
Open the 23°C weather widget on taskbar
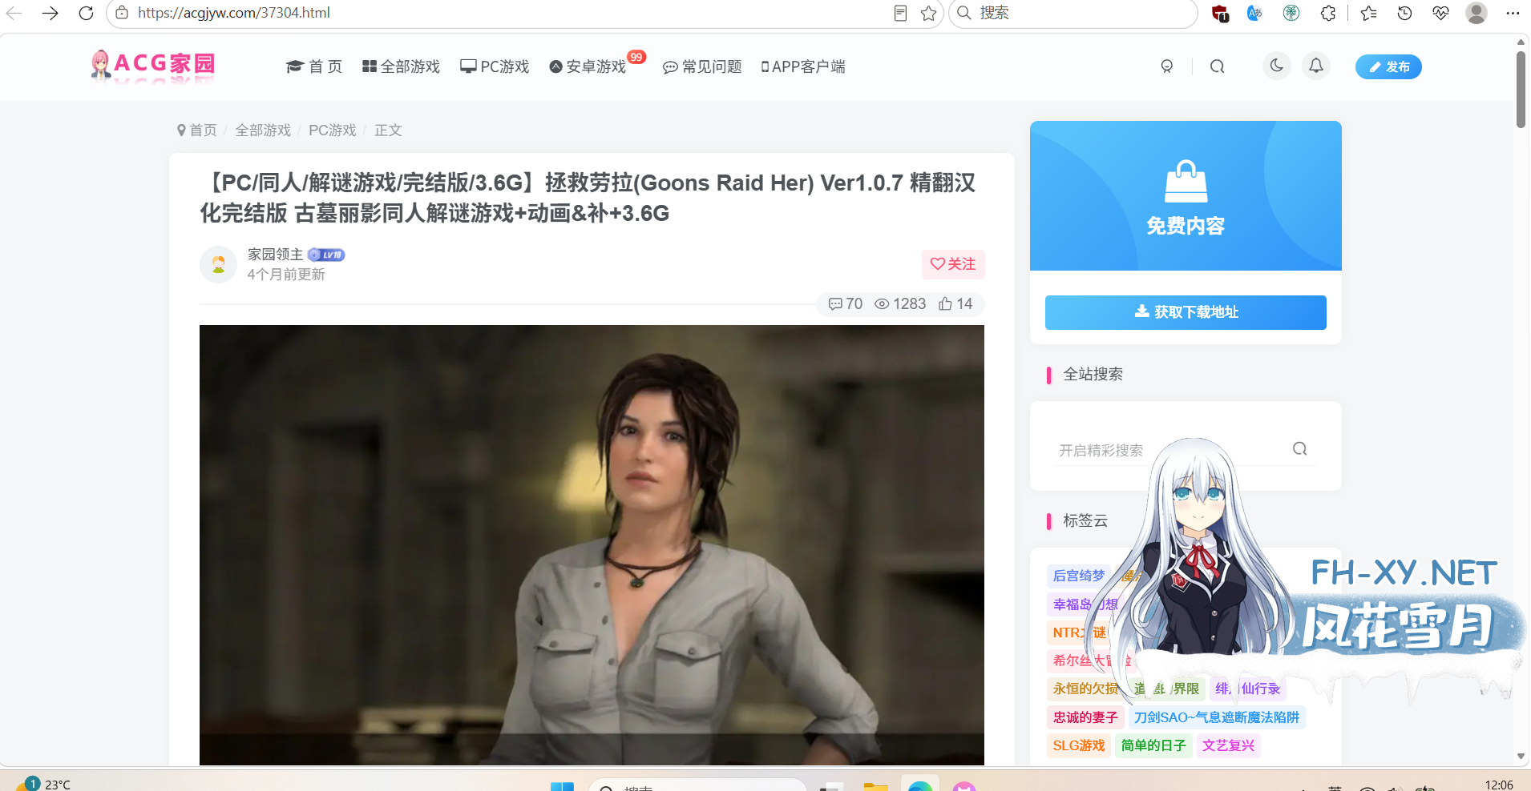(x=44, y=784)
